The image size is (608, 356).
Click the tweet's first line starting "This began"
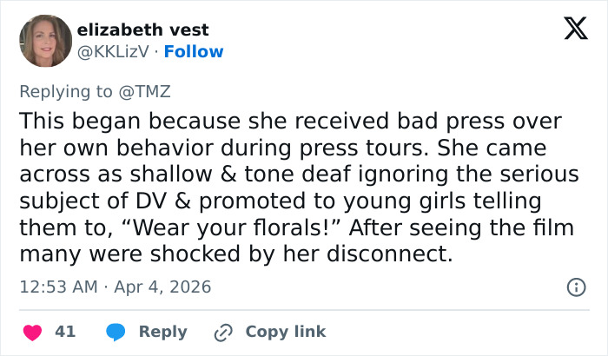click(x=290, y=121)
